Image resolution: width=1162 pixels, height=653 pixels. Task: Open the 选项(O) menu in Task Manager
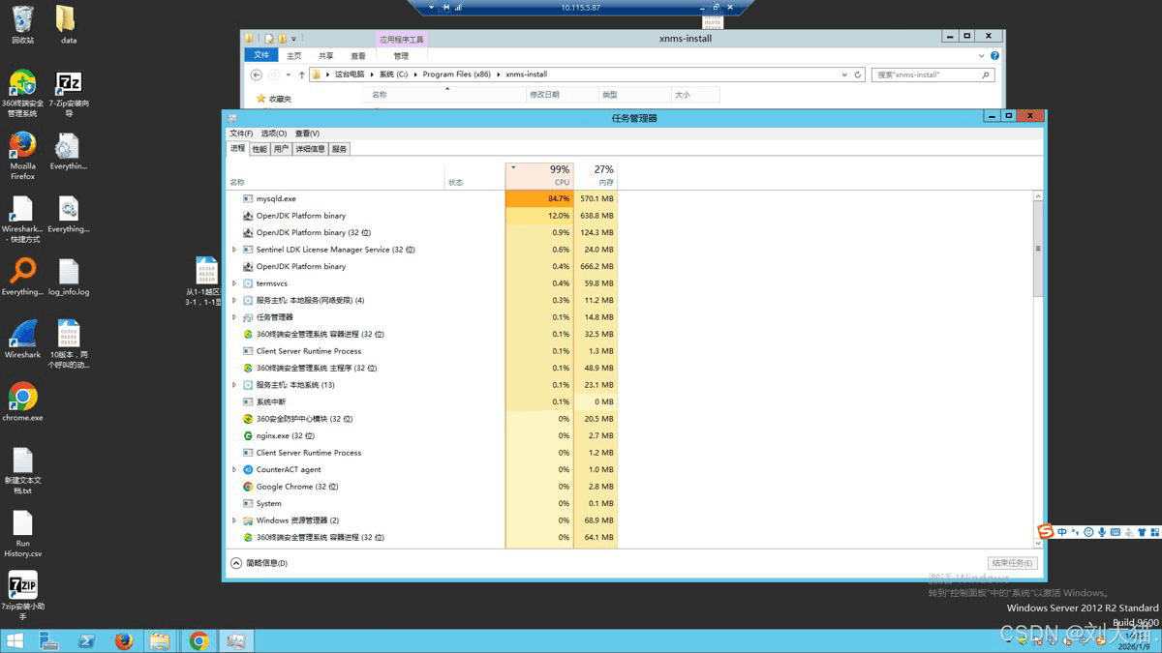[x=274, y=134]
